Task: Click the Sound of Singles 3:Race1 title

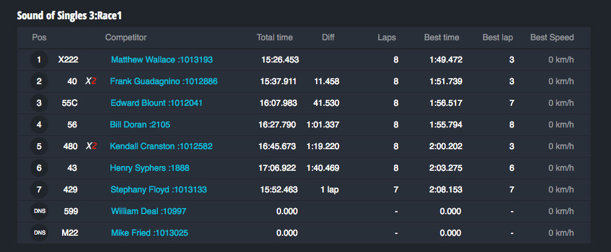Action: click(x=74, y=14)
